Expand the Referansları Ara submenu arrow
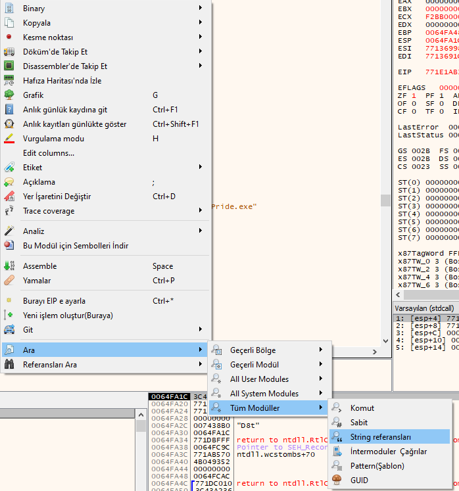The width and height of the screenshot is (459, 491). (x=200, y=364)
